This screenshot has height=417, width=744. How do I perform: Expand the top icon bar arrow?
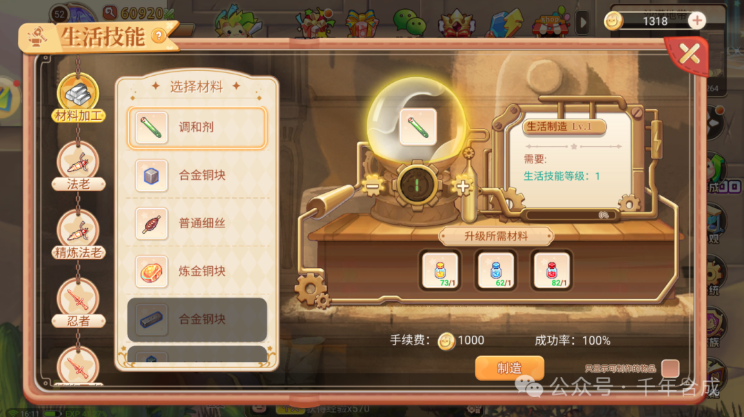(583, 22)
